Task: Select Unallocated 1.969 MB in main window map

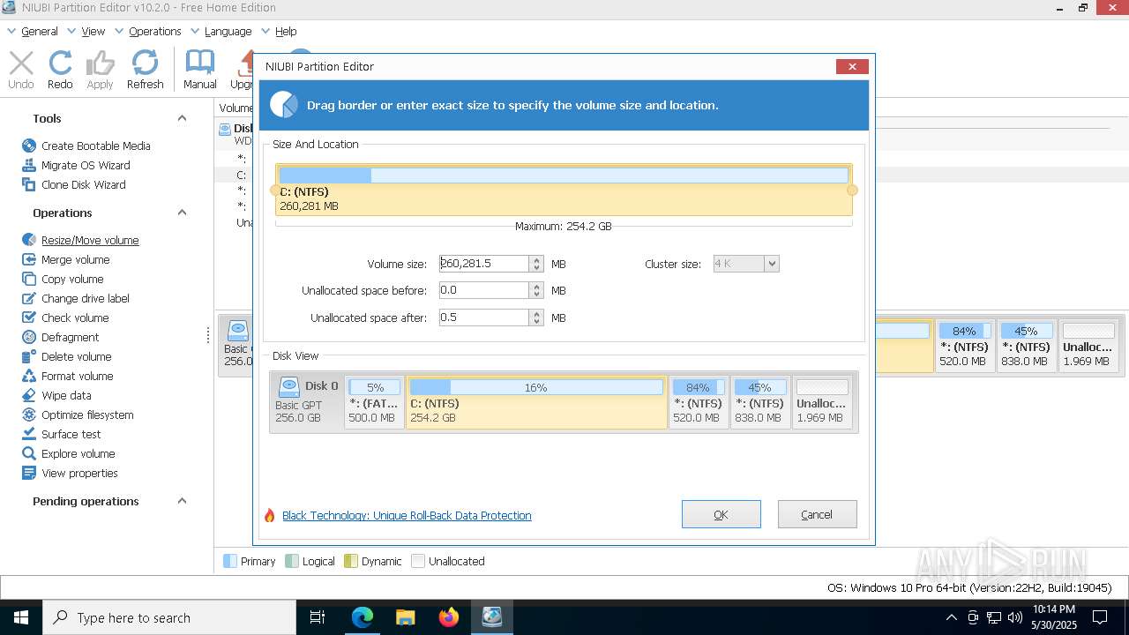Action: [x=1088, y=346]
